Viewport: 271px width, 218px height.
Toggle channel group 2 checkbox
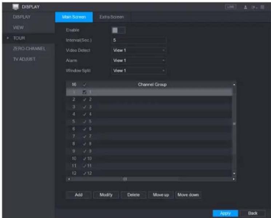tap(84, 100)
